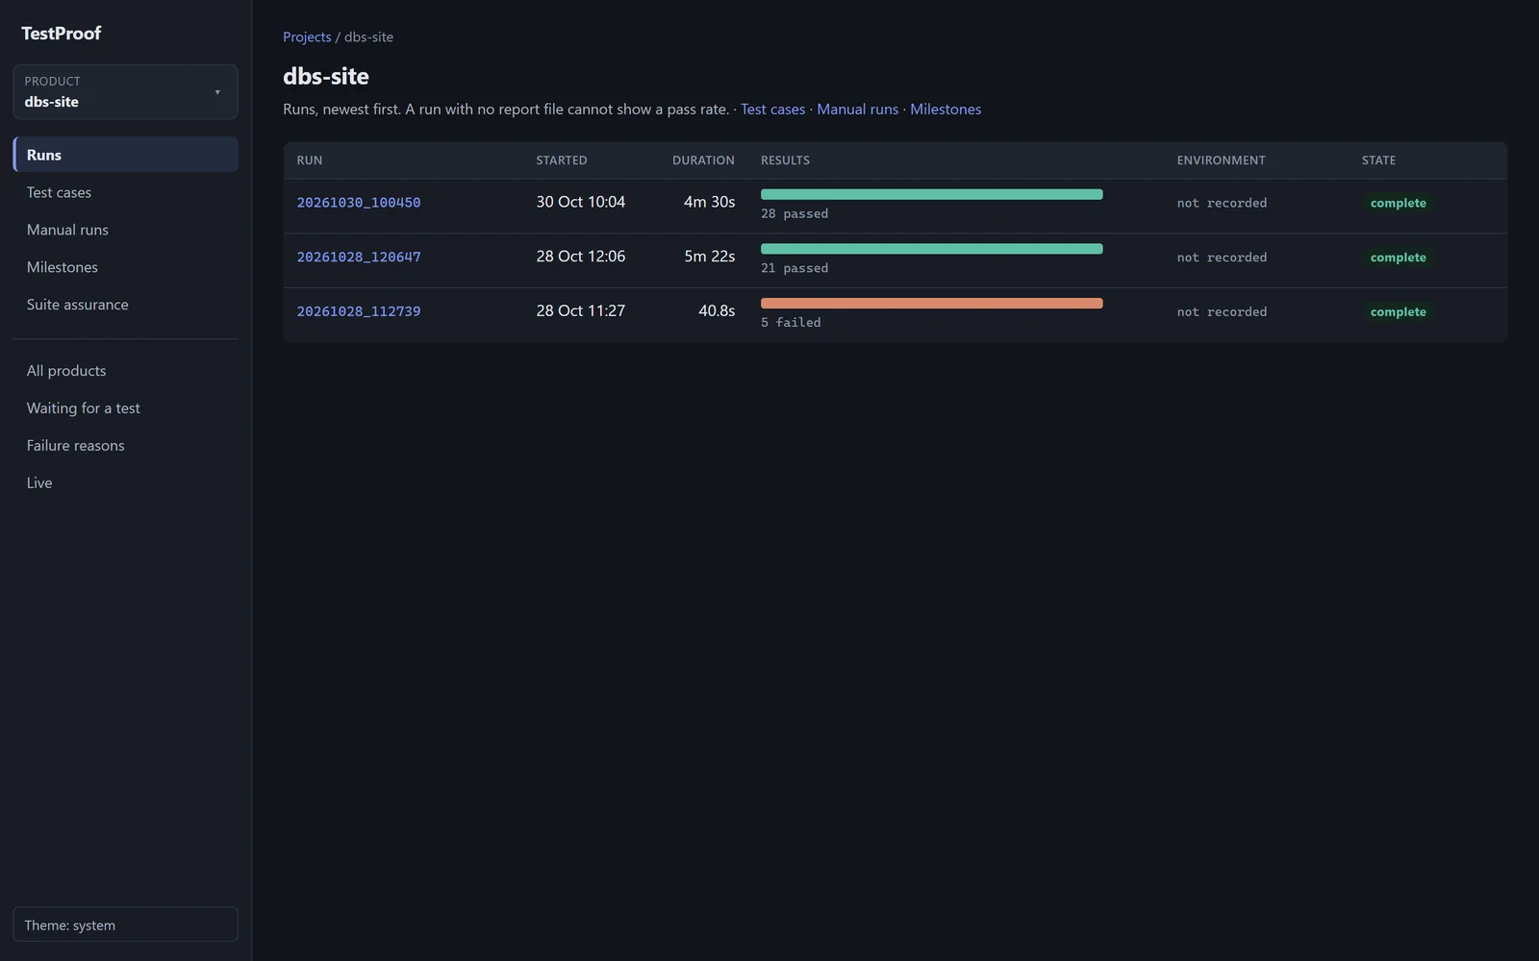The image size is (1539, 961).
Task: Select Runs in the sidebar
Action: pos(125,155)
